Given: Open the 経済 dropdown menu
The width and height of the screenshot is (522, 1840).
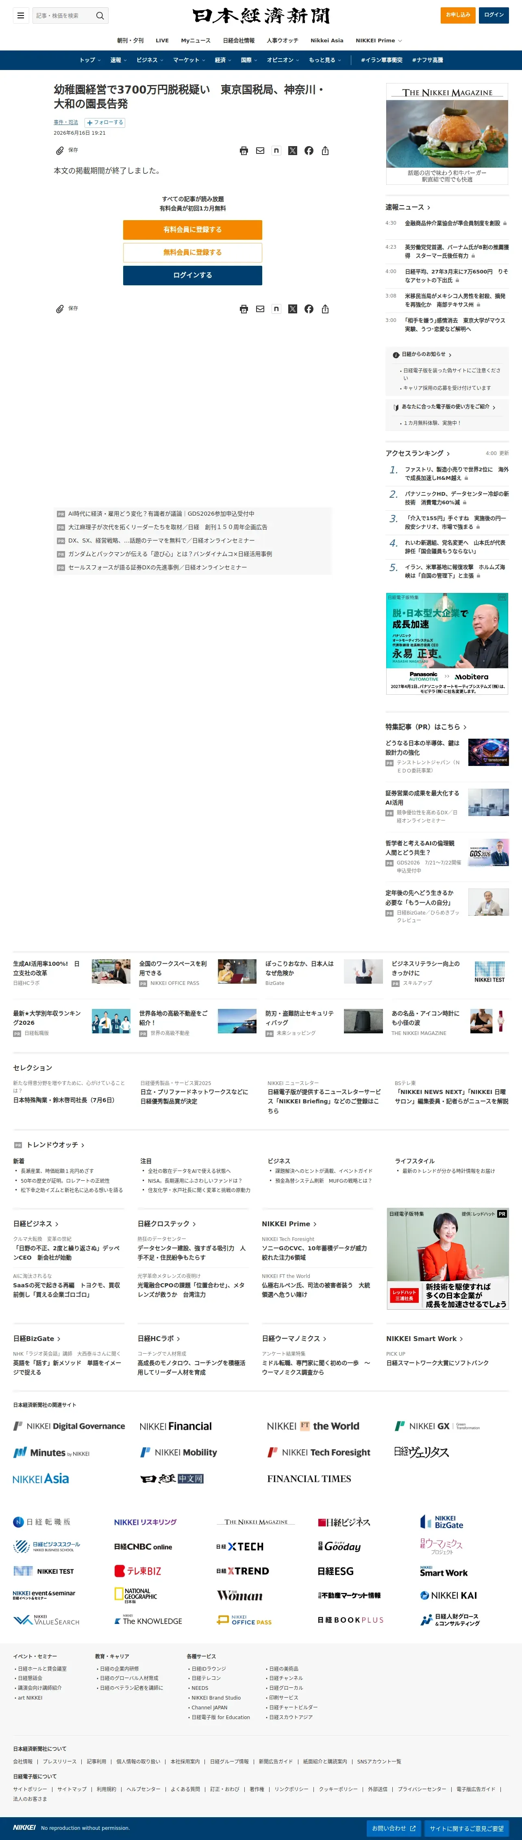Looking at the screenshot, I should [223, 60].
